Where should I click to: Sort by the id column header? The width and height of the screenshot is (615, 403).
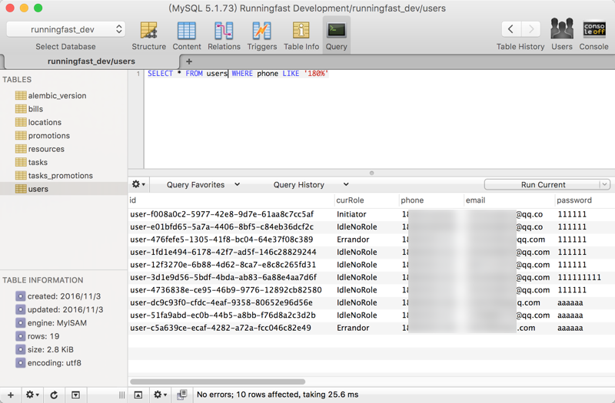231,200
